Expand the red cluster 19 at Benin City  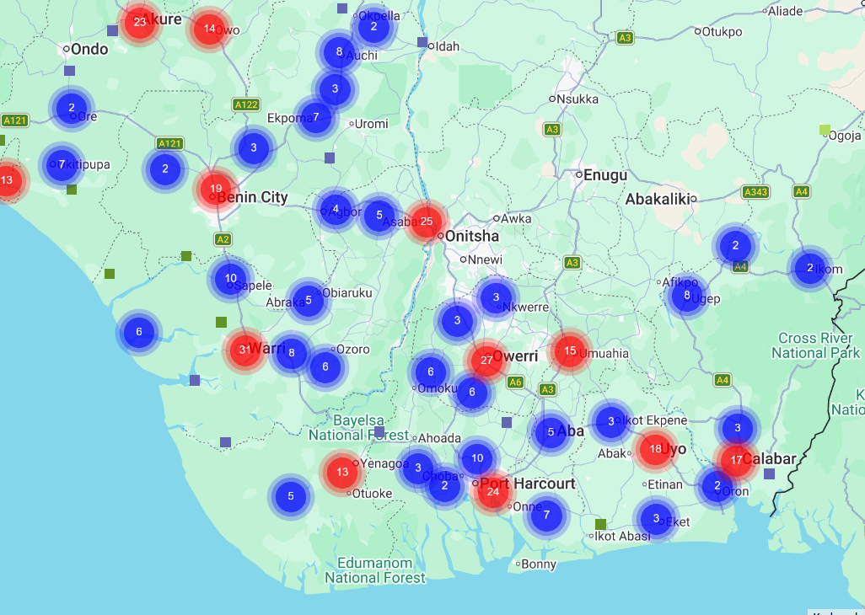coord(216,189)
